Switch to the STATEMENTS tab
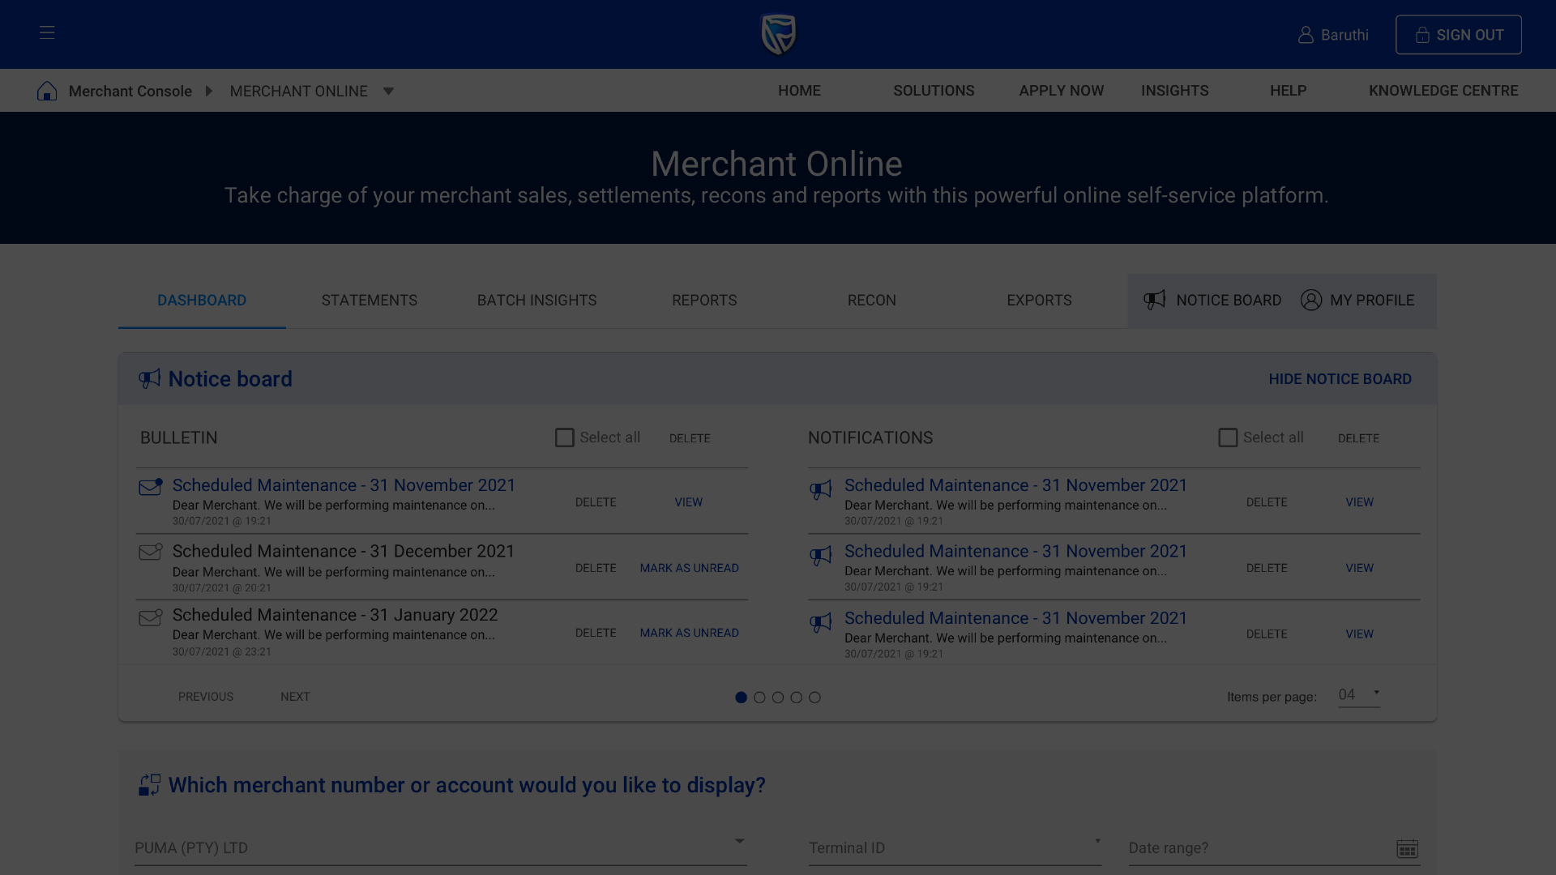1556x875 pixels. click(370, 301)
